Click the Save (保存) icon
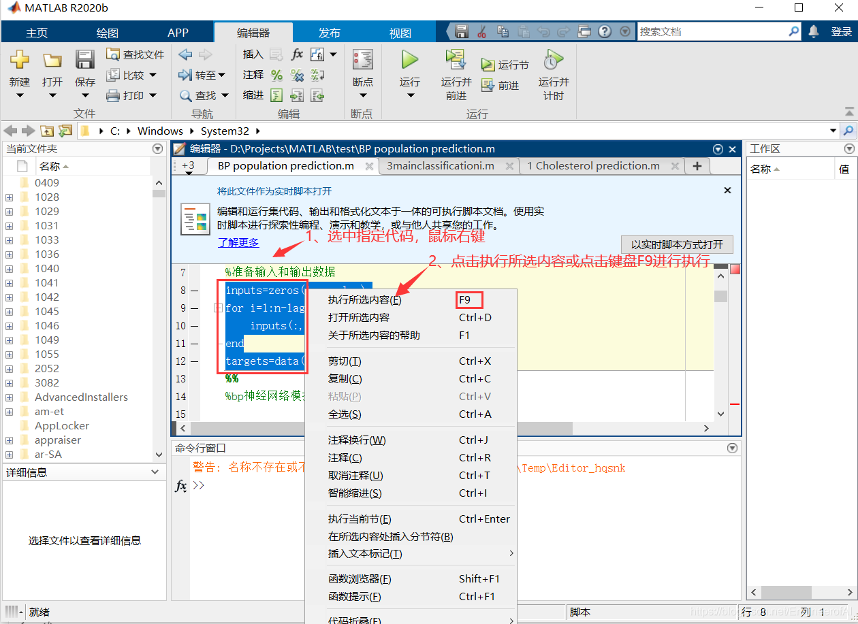 [85, 60]
